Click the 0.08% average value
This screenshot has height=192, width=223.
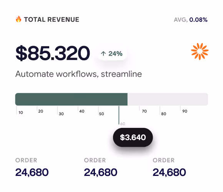point(198,20)
